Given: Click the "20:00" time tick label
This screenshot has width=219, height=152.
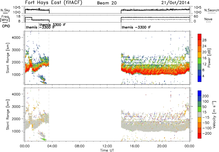Looking at the screenshot, I should pyautogui.click(x=162, y=146).
